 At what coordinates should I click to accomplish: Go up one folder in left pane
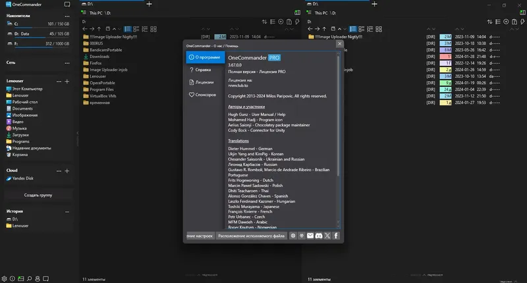(99, 29)
